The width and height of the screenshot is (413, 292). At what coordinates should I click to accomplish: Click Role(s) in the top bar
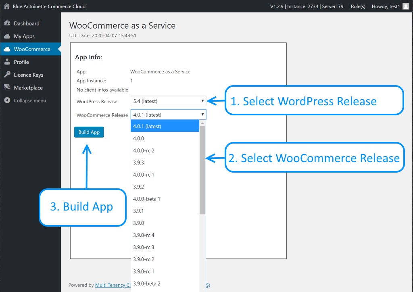(358, 6)
